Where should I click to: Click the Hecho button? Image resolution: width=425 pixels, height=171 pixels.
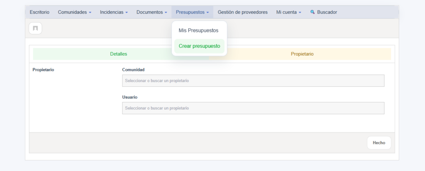[379, 143]
